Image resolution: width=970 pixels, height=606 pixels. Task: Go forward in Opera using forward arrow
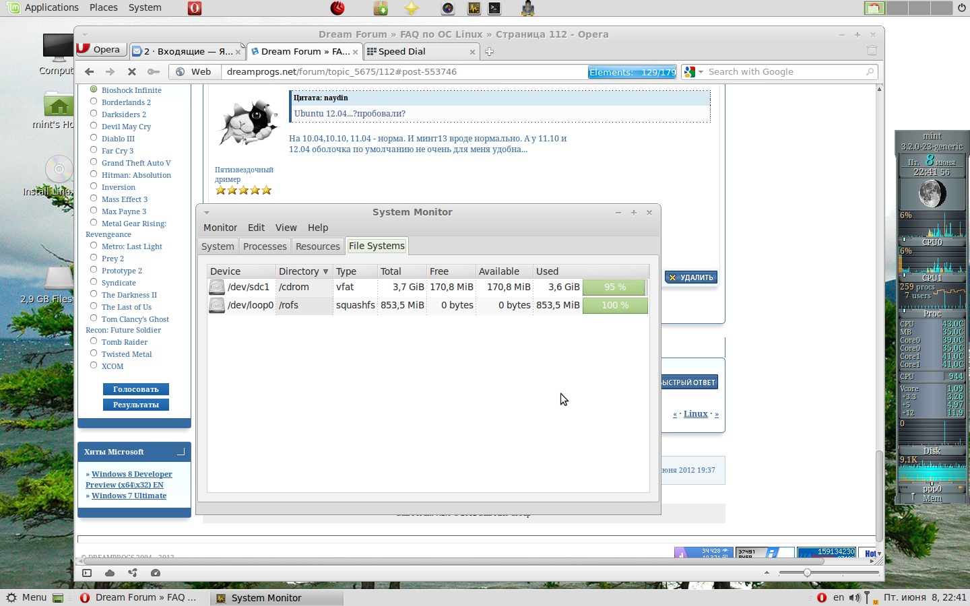pos(110,71)
